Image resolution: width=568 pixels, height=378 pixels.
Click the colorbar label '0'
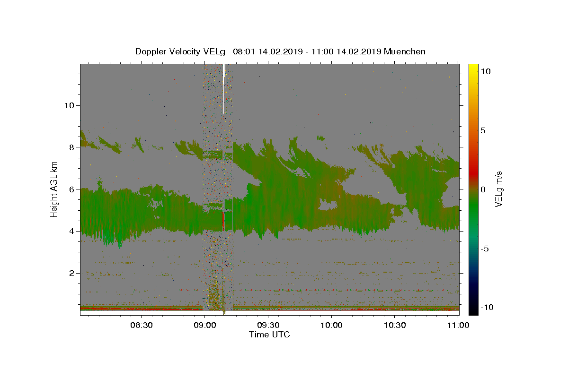coord(484,189)
